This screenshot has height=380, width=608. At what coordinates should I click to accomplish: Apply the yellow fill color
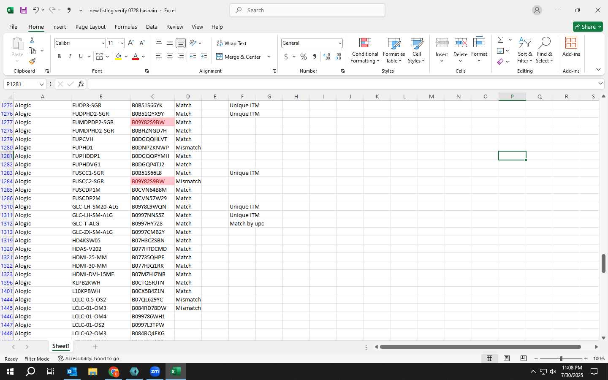[x=118, y=57]
